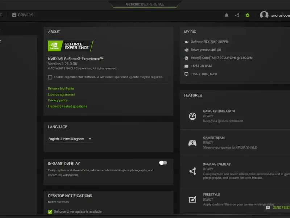Click the My Rig heading
This screenshot has height=218, width=290.
tap(190, 32)
